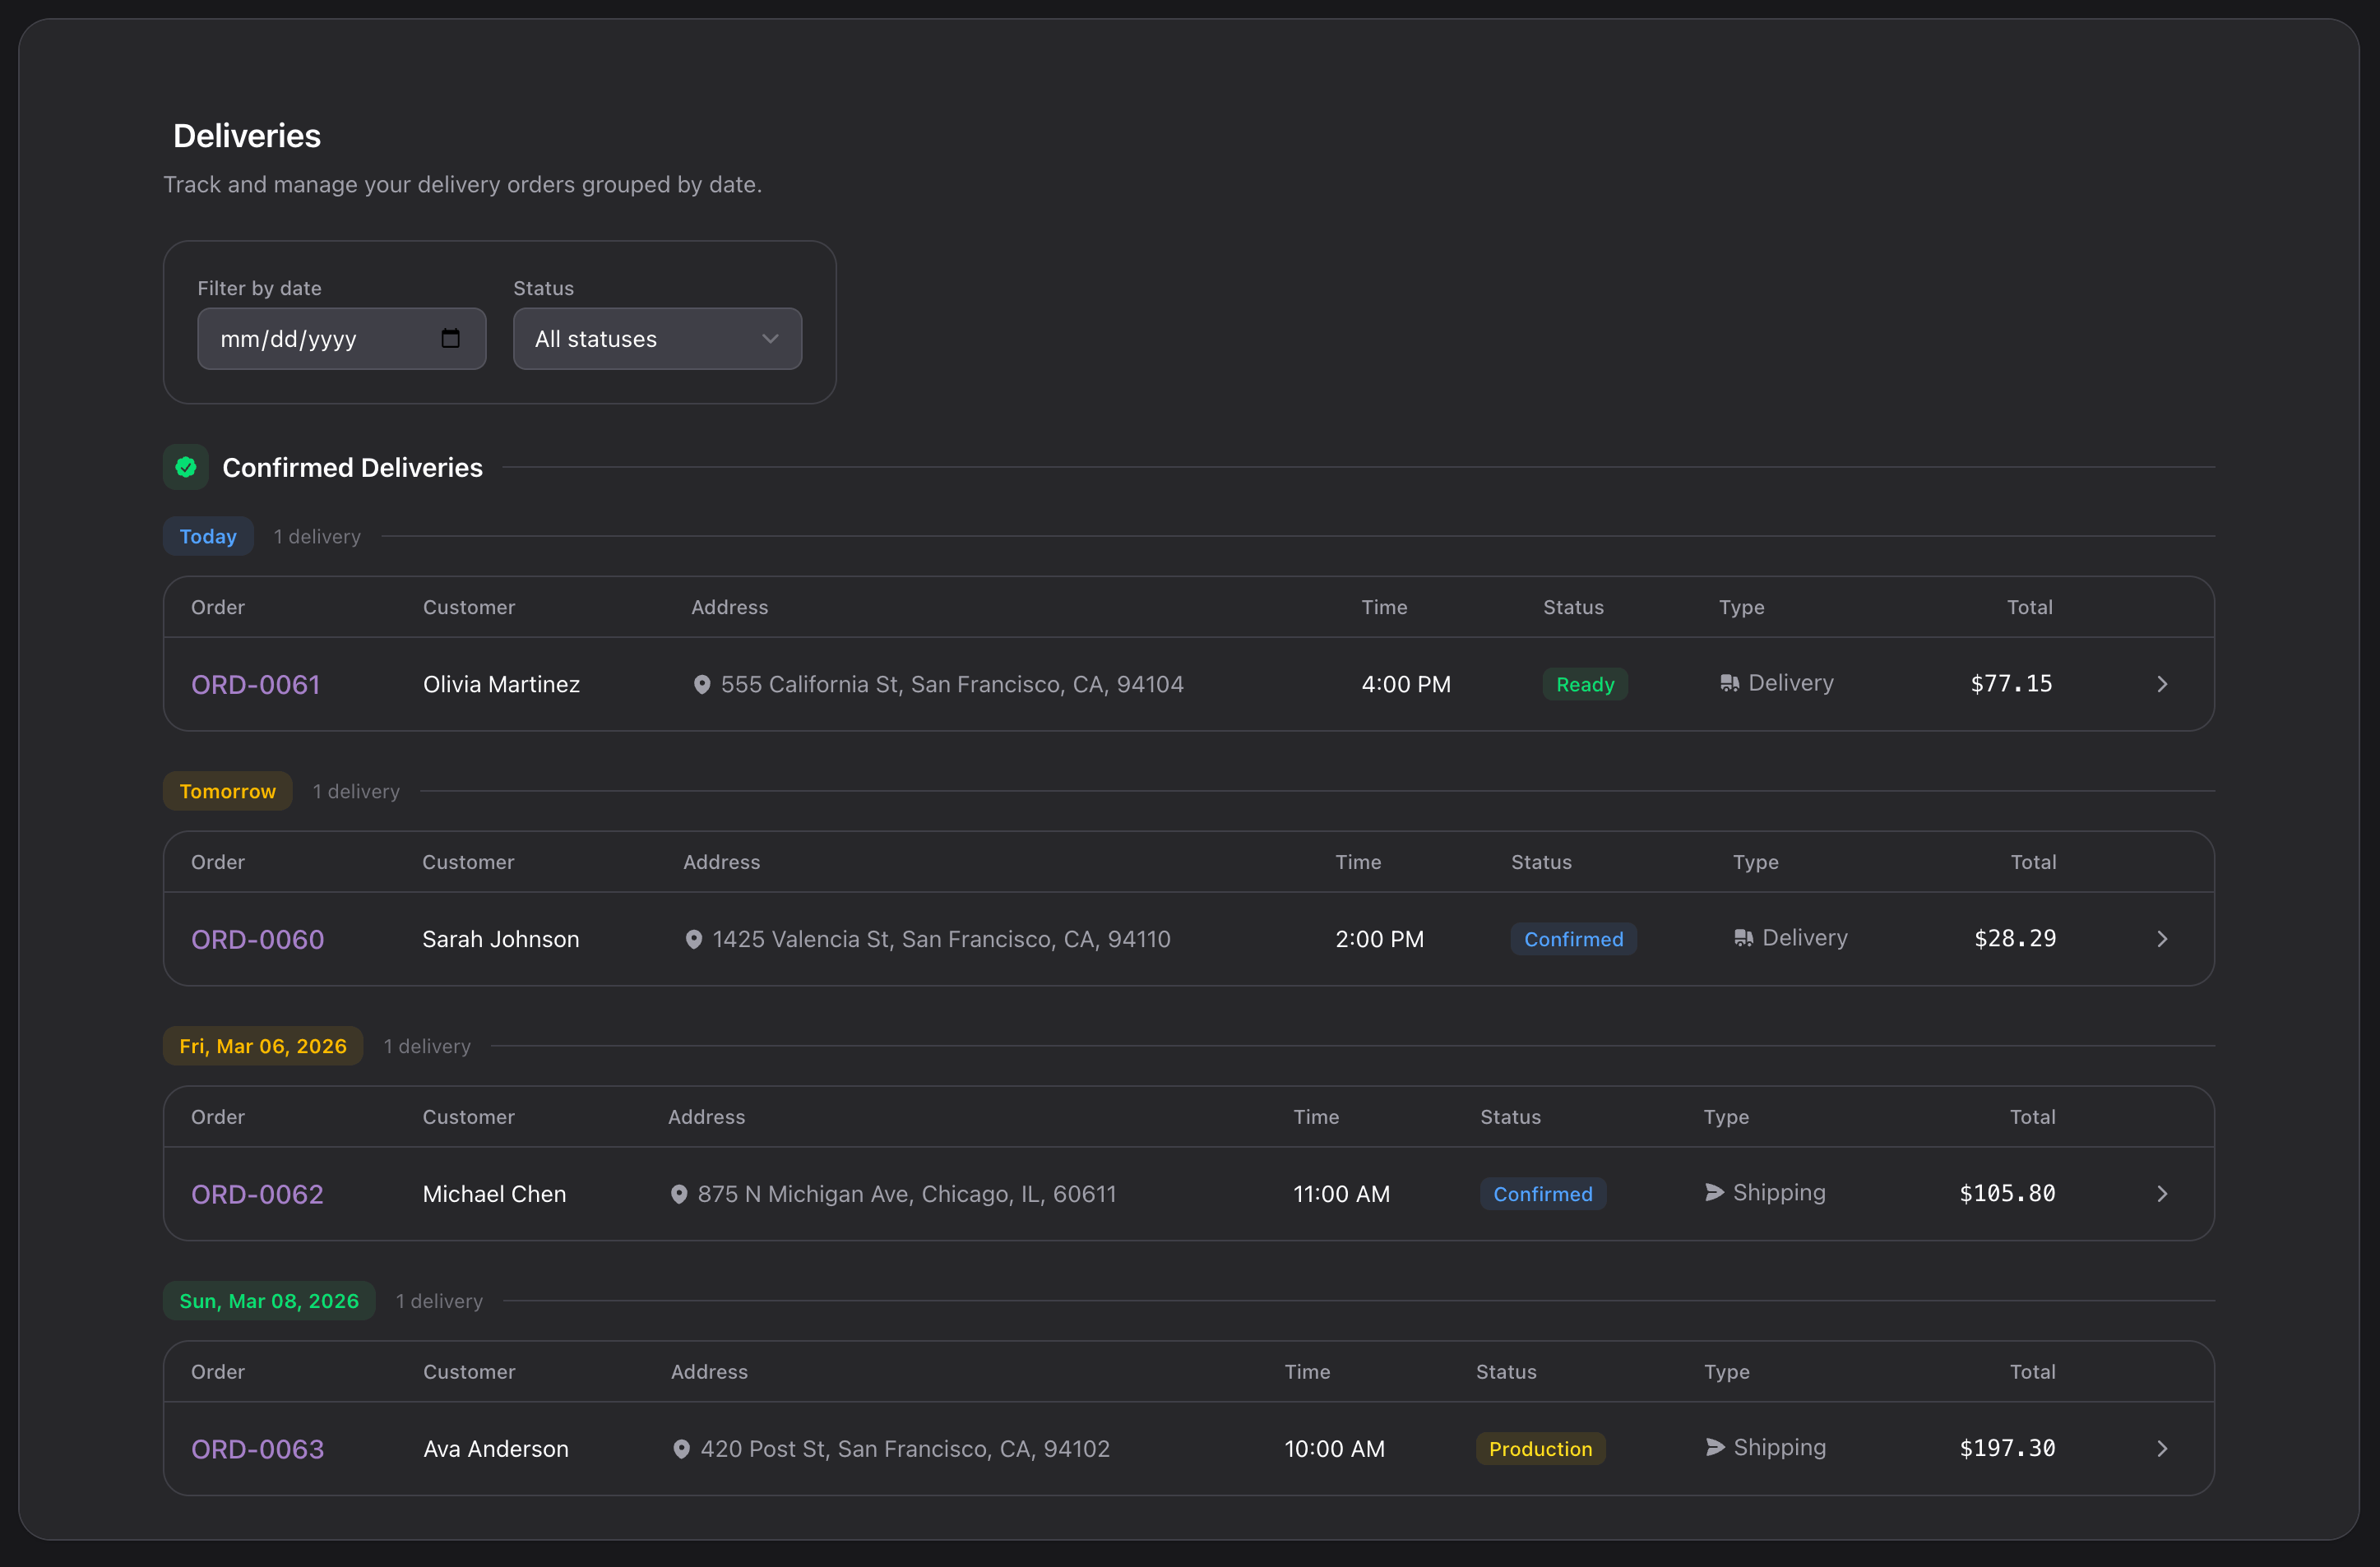This screenshot has width=2380, height=1567.
Task: Open order ORD-0061
Action: (x=255, y=684)
